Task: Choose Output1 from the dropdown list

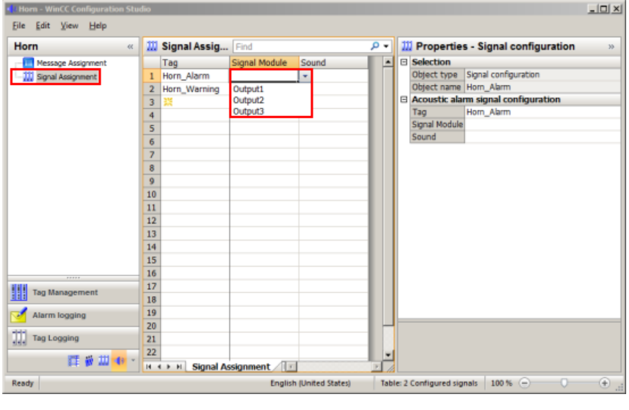Action: tap(248, 89)
